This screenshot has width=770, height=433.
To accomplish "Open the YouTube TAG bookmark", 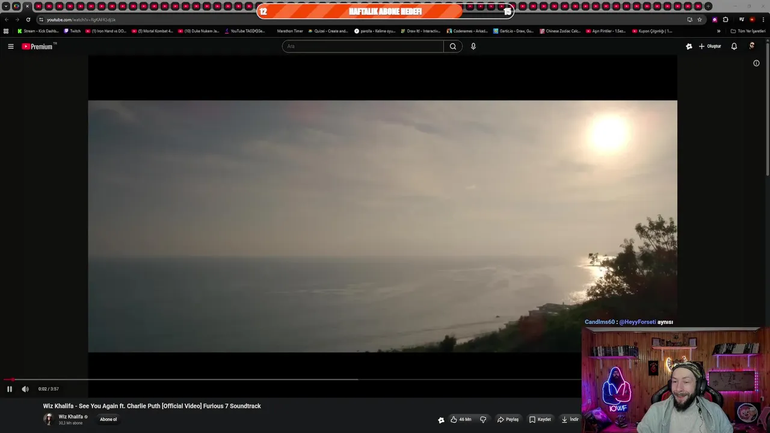I will 245,31.
